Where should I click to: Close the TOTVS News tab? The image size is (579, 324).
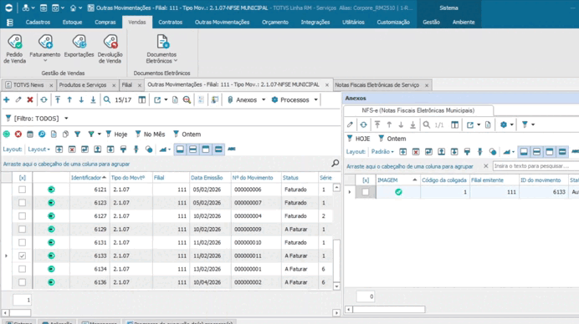coord(51,85)
